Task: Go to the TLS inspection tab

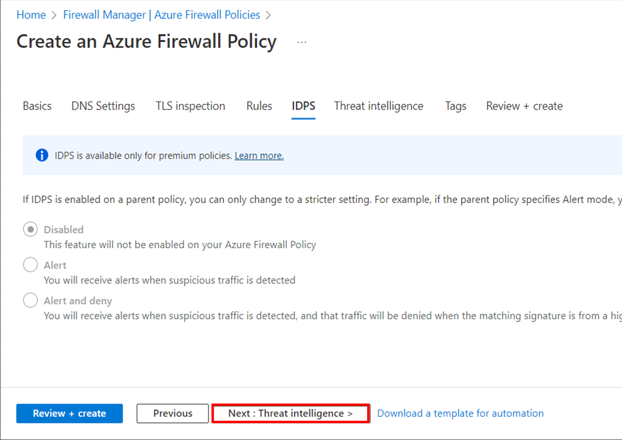Action: tap(190, 106)
